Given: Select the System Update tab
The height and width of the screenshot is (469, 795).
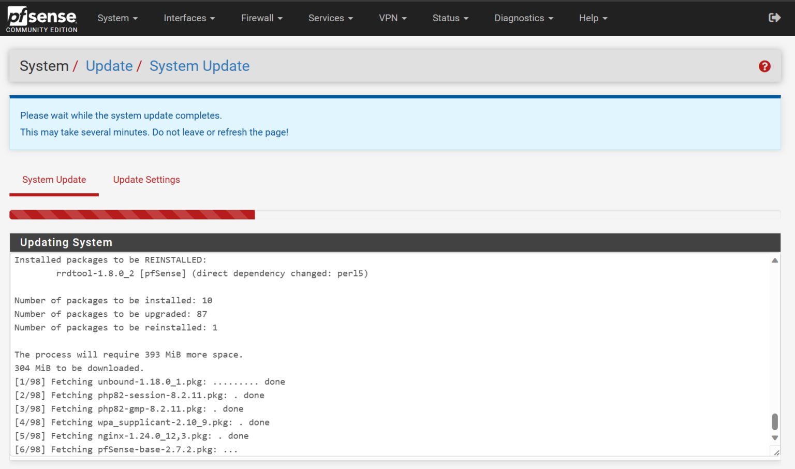Looking at the screenshot, I should coord(54,180).
